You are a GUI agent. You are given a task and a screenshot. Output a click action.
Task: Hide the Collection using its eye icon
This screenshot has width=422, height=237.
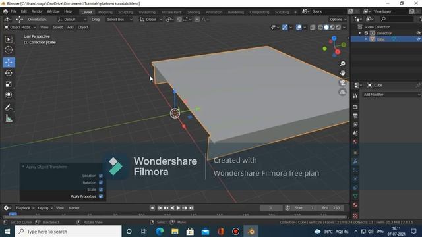click(x=418, y=33)
